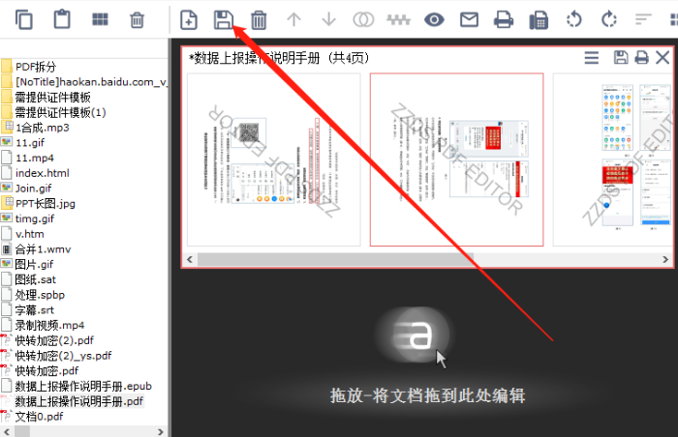Create a new document with plus icon

pyautogui.click(x=189, y=20)
